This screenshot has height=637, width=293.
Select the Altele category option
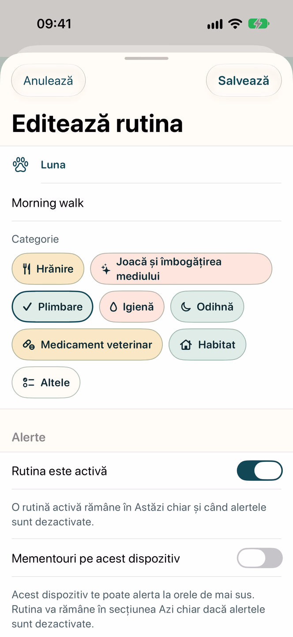click(46, 383)
